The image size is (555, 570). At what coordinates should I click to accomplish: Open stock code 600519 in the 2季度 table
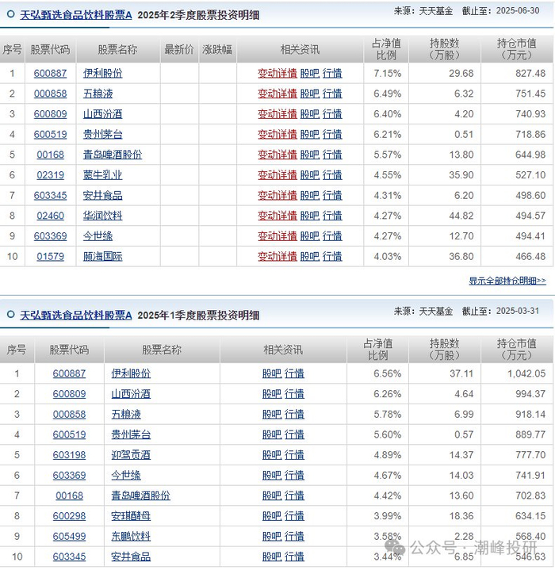click(50, 135)
